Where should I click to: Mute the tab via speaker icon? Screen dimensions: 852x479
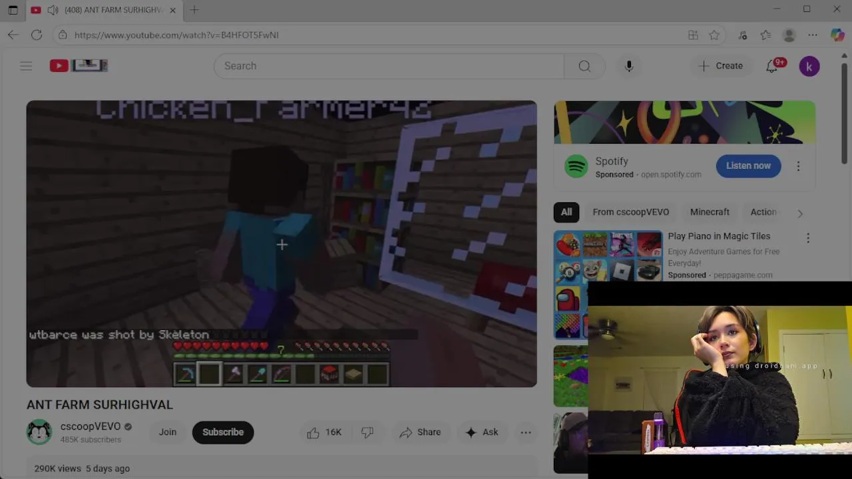coord(53,10)
